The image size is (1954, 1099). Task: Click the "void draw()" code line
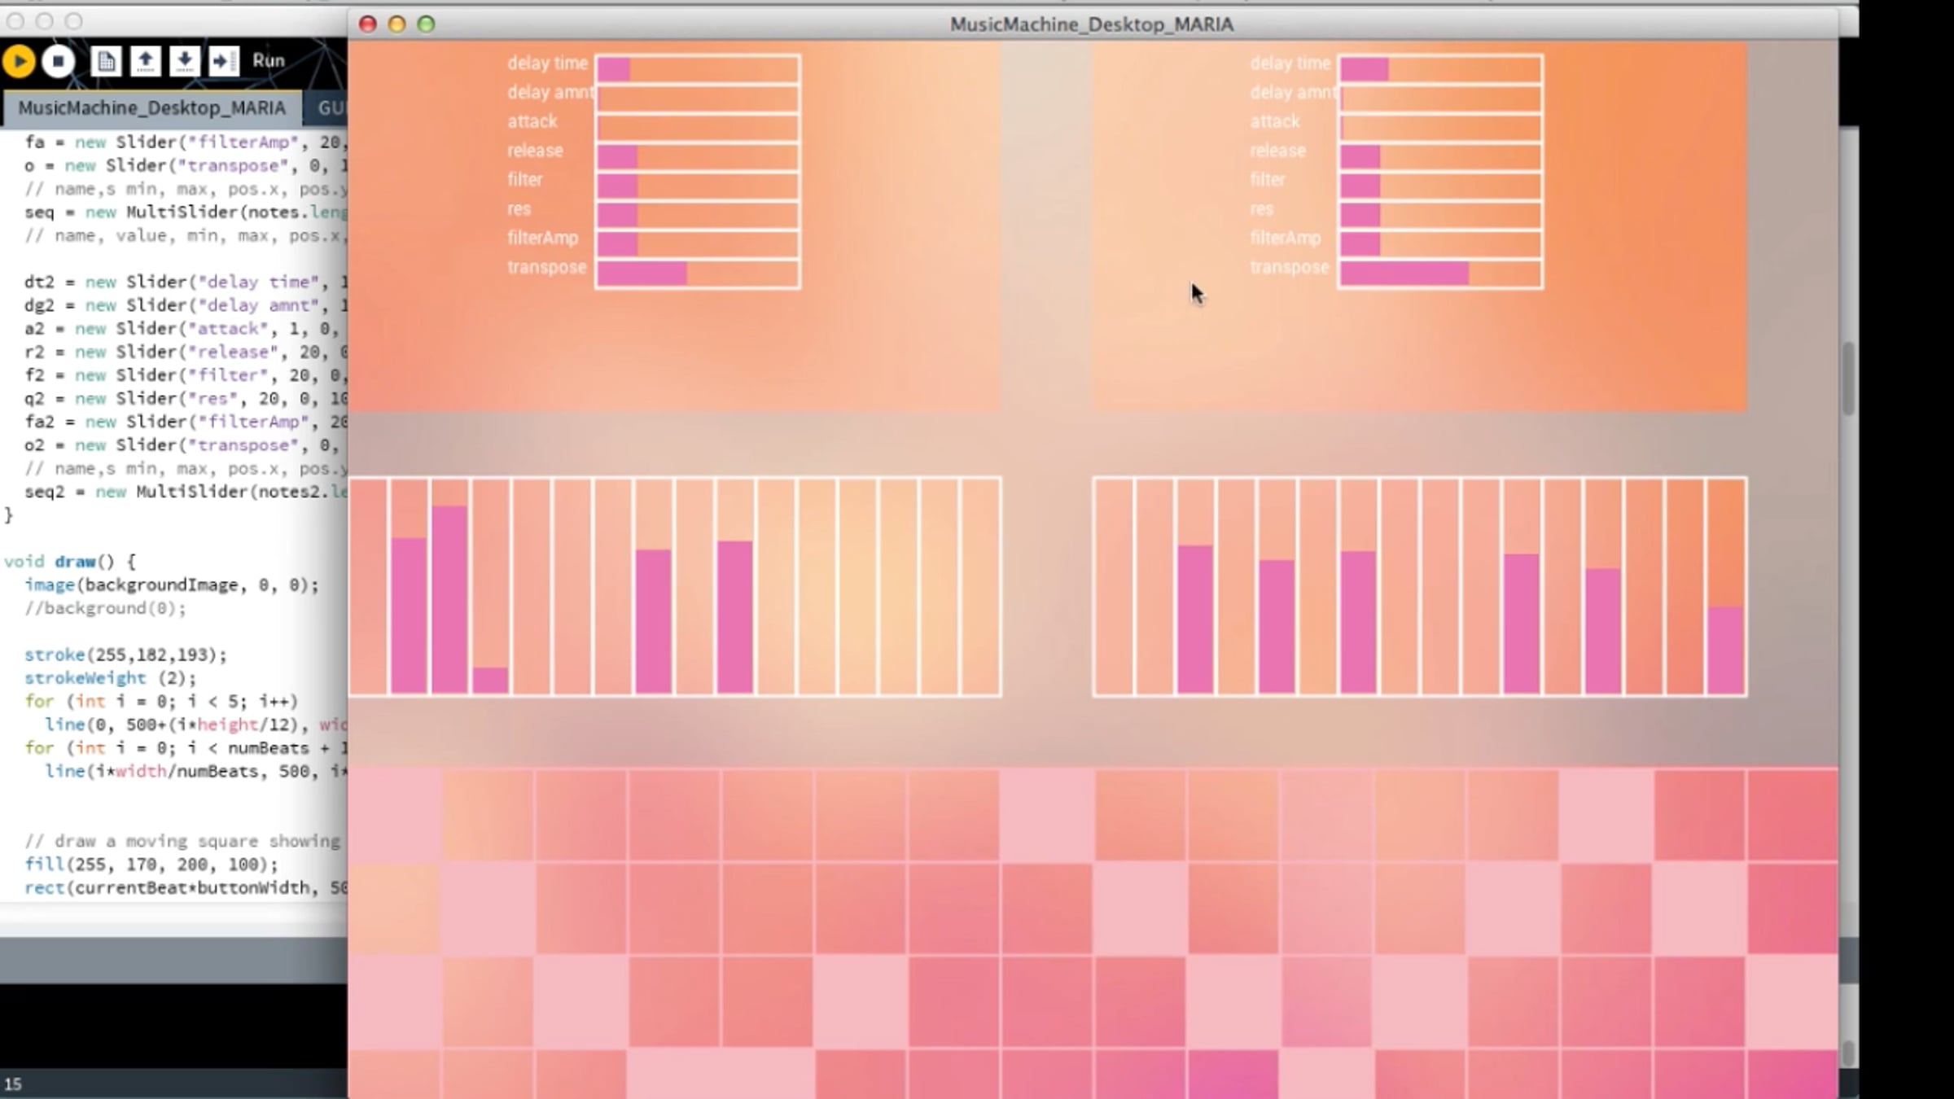(x=70, y=562)
